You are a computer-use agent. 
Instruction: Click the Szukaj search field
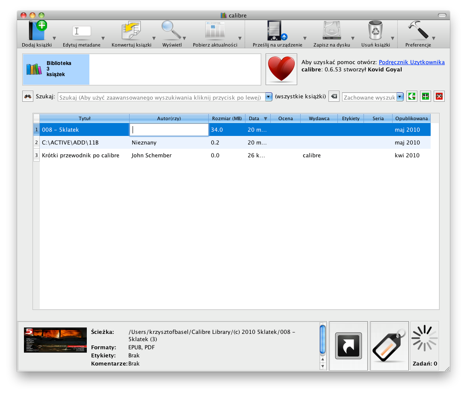coord(161,97)
